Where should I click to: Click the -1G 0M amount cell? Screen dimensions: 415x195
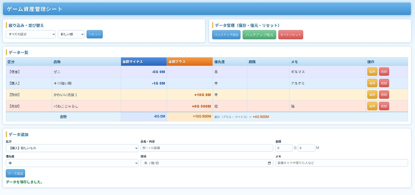click(144, 83)
